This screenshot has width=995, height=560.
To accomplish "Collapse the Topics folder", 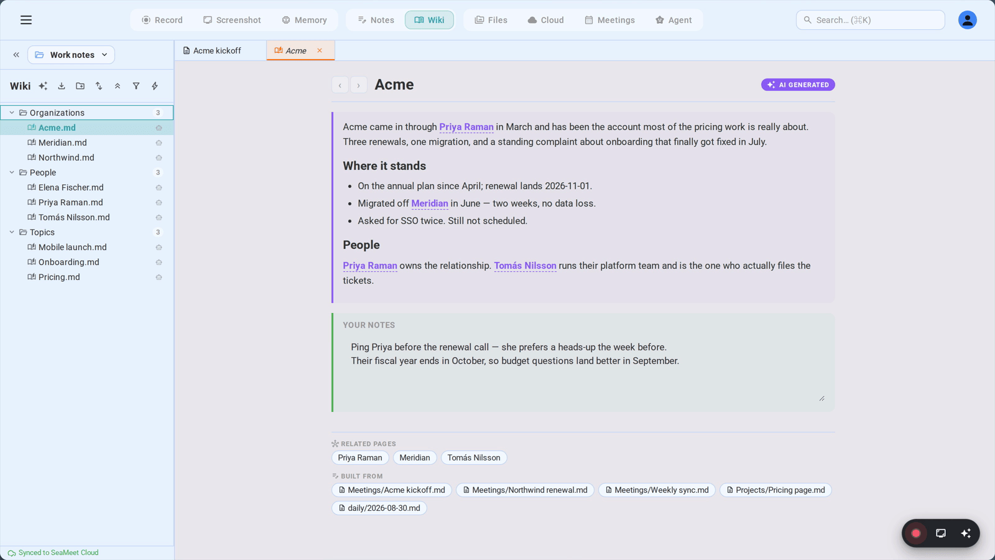I will (x=12, y=232).
